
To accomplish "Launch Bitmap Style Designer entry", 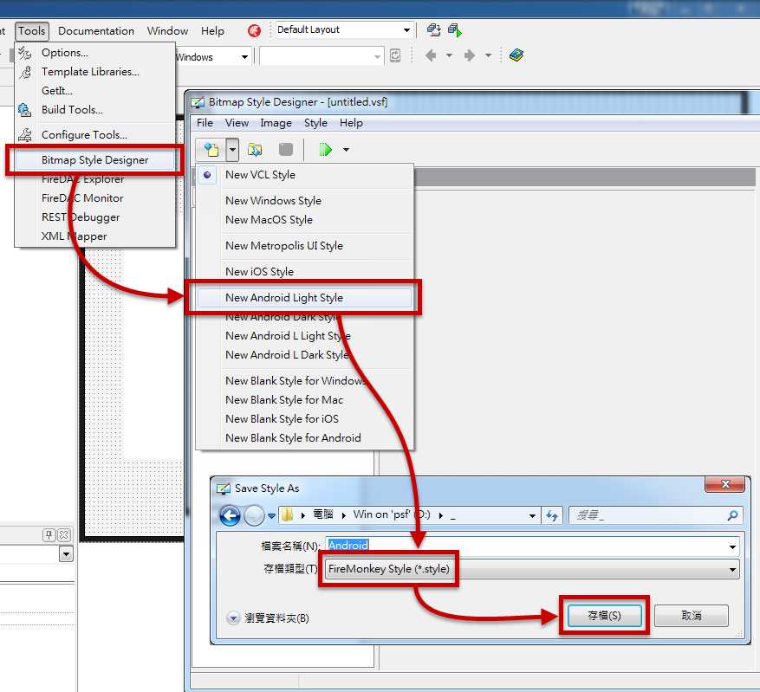I will (95, 160).
